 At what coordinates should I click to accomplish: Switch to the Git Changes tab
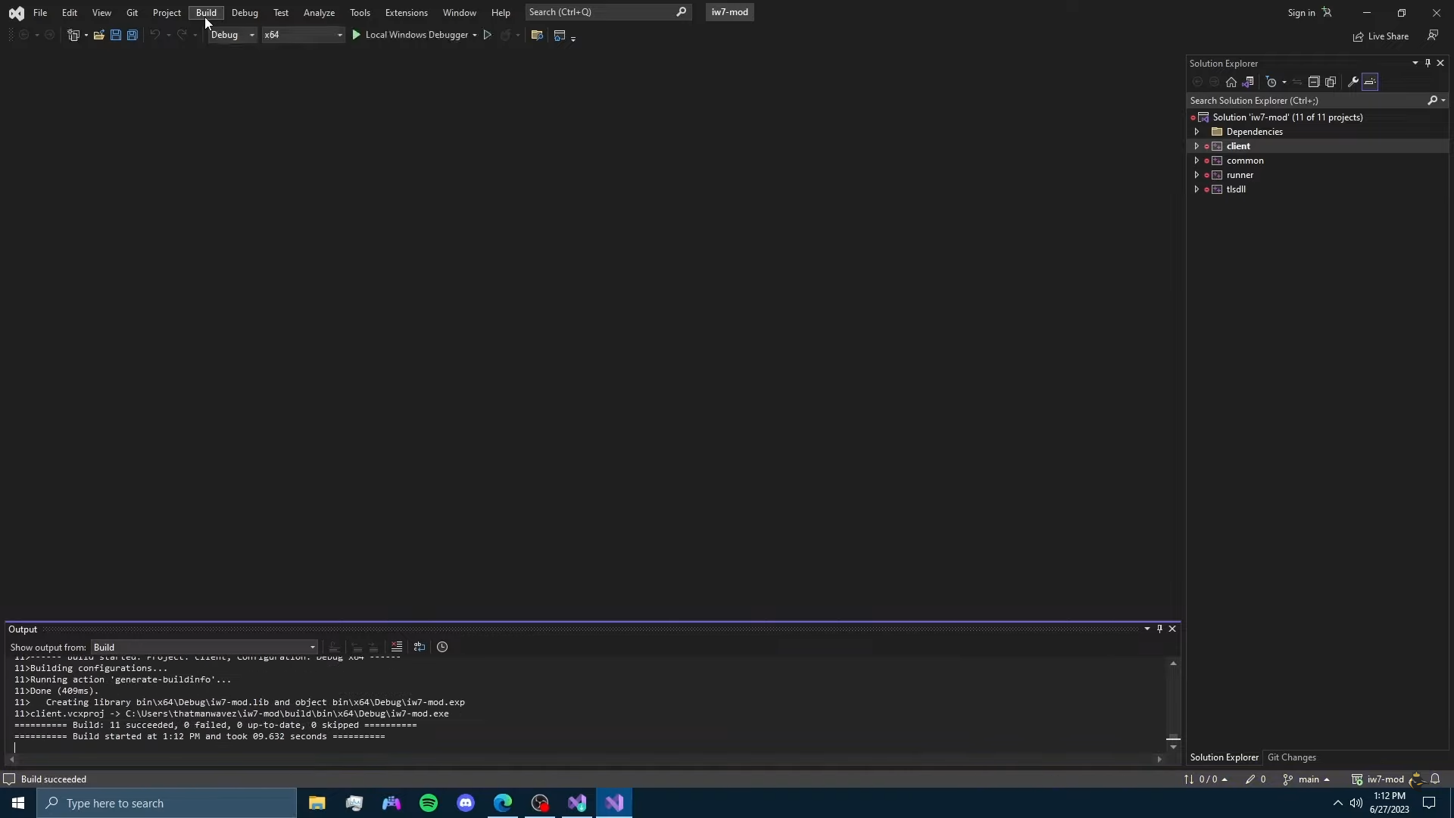(1291, 757)
